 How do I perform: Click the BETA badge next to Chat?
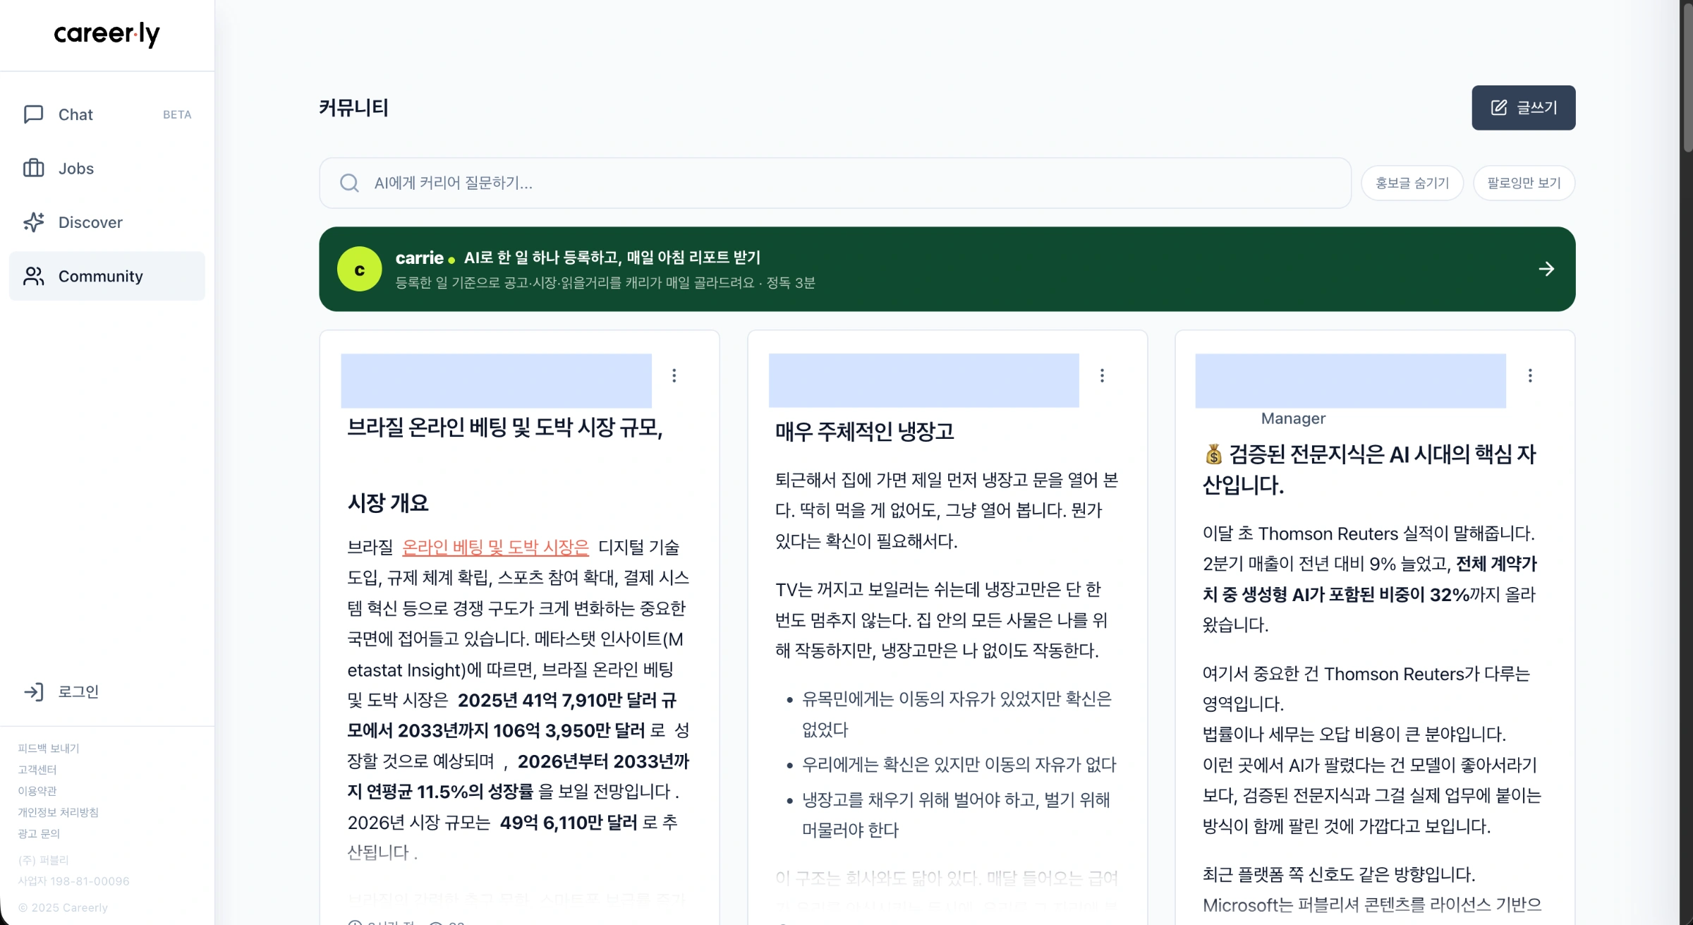tap(177, 114)
